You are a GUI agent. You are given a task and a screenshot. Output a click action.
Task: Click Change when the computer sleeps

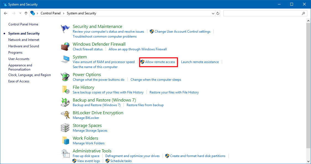tap(156, 80)
